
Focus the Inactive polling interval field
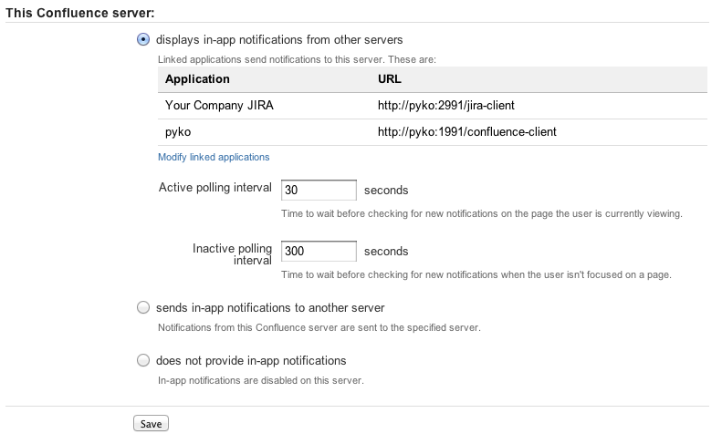pyautogui.click(x=319, y=252)
